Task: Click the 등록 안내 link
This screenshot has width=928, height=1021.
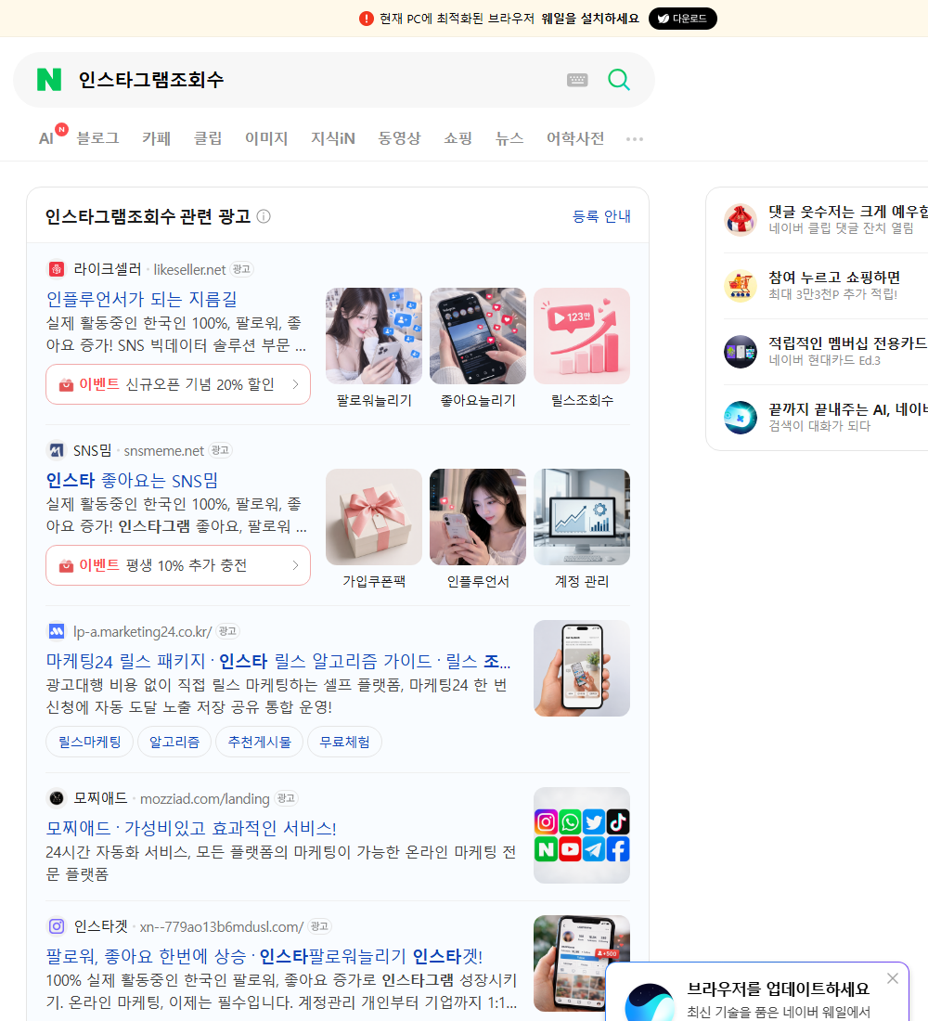Action: point(601,216)
